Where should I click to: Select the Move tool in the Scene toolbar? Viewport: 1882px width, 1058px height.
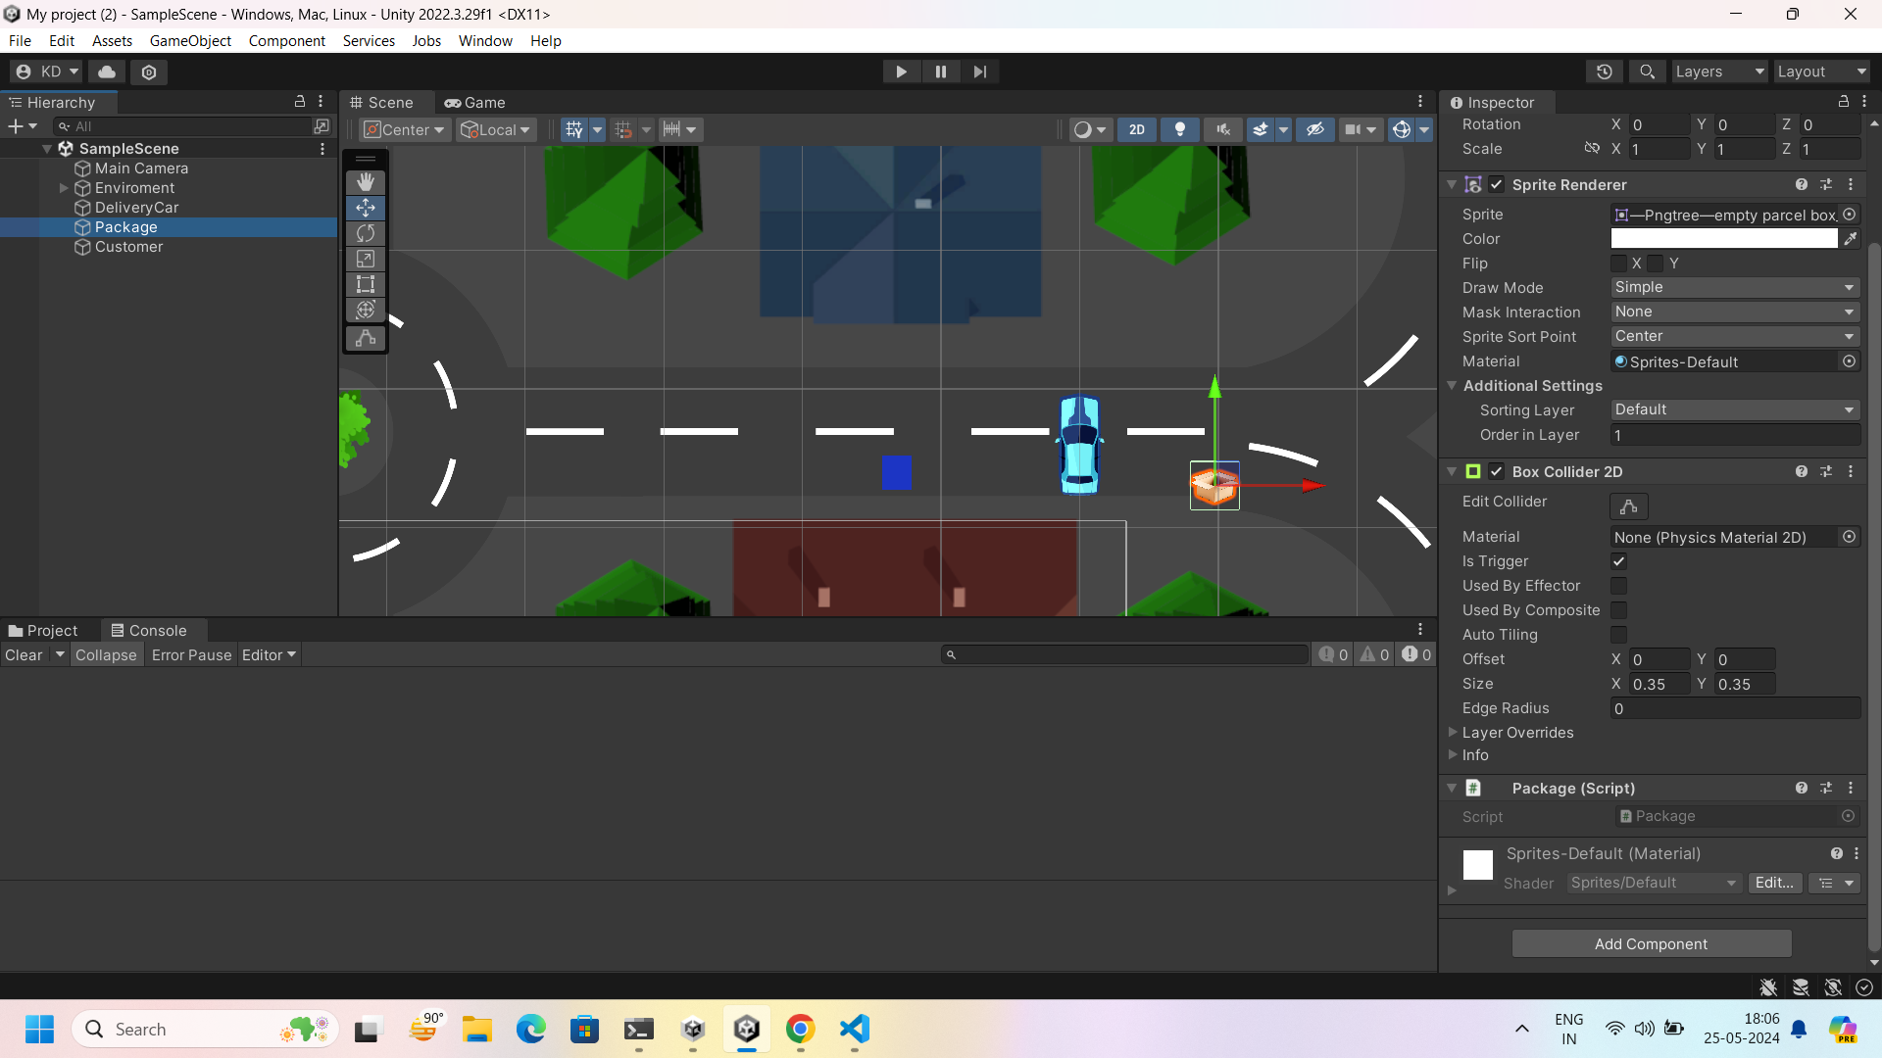click(365, 207)
